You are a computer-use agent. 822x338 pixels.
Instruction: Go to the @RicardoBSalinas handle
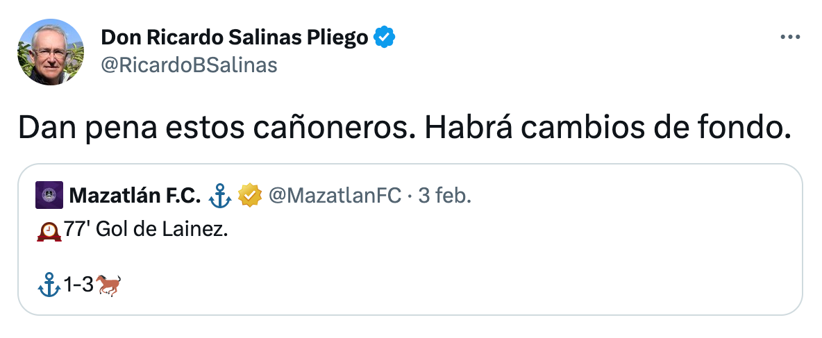point(189,65)
